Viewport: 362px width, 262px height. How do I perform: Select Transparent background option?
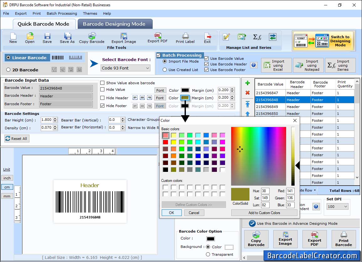208,254
